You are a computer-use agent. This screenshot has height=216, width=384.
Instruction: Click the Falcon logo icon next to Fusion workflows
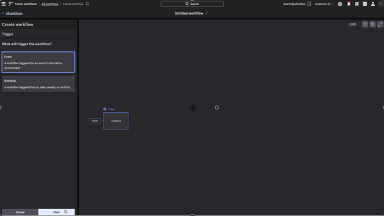pyautogui.click(x=11, y=4)
